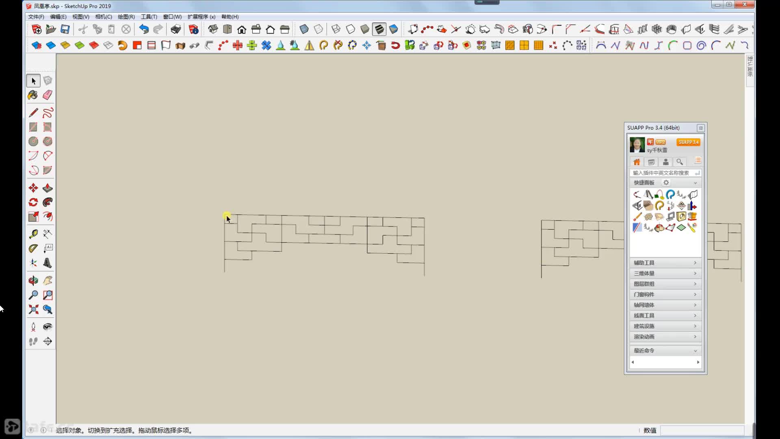Image resolution: width=780 pixels, height=439 pixels.
Task: Open 快捷面板 gear settings
Action: 666,183
